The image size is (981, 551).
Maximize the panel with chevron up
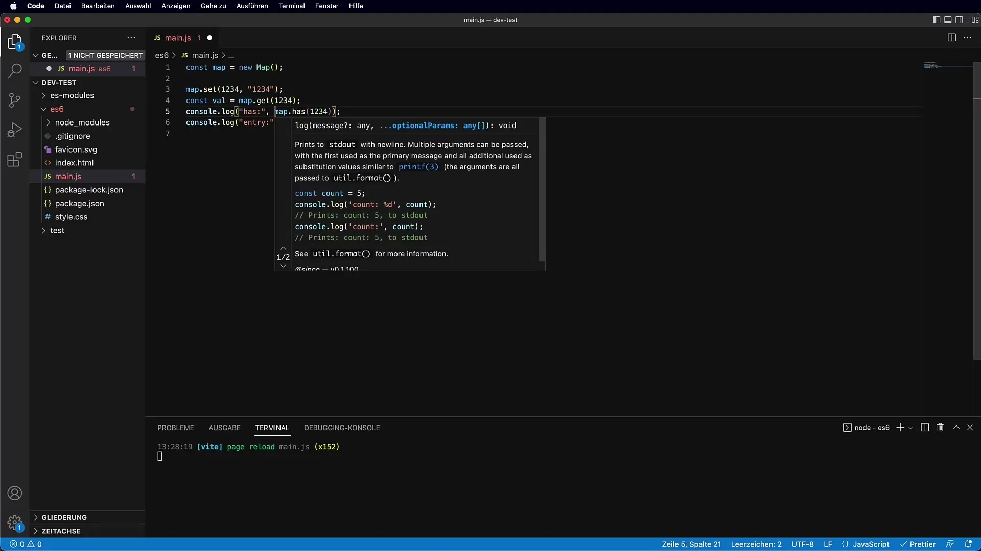click(x=956, y=428)
